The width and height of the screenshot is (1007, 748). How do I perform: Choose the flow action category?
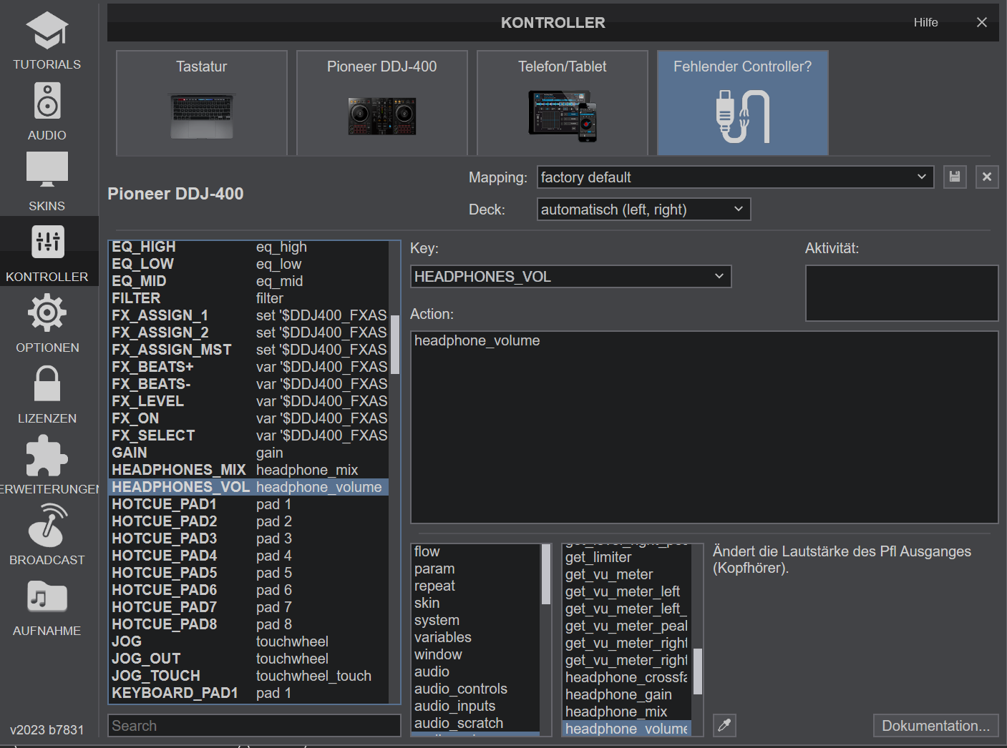(x=476, y=551)
